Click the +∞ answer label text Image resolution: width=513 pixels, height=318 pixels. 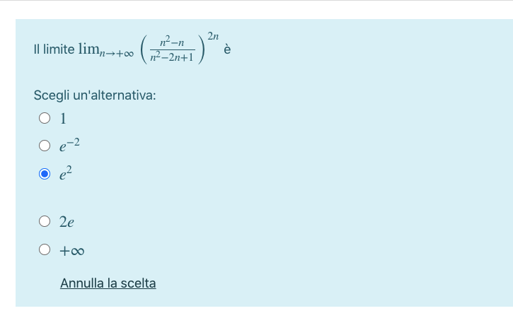pyautogui.click(x=72, y=250)
